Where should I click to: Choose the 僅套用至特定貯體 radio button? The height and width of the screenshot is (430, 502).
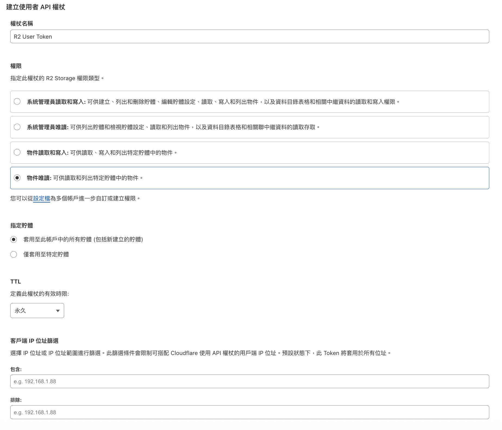point(14,254)
